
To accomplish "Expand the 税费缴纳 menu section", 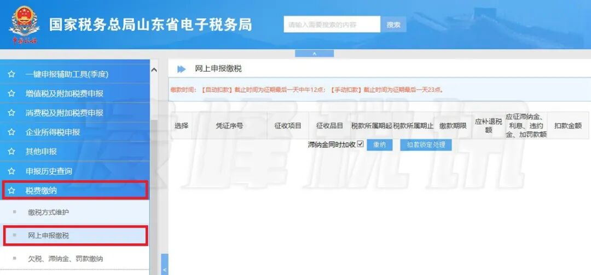I will click(74, 190).
